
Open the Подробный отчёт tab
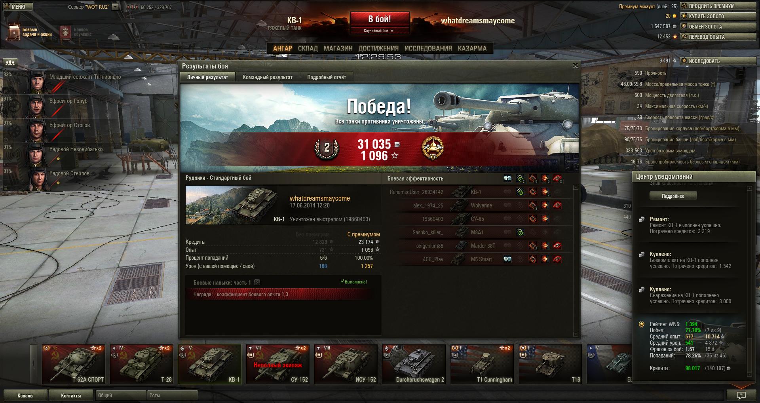(327, 77)
